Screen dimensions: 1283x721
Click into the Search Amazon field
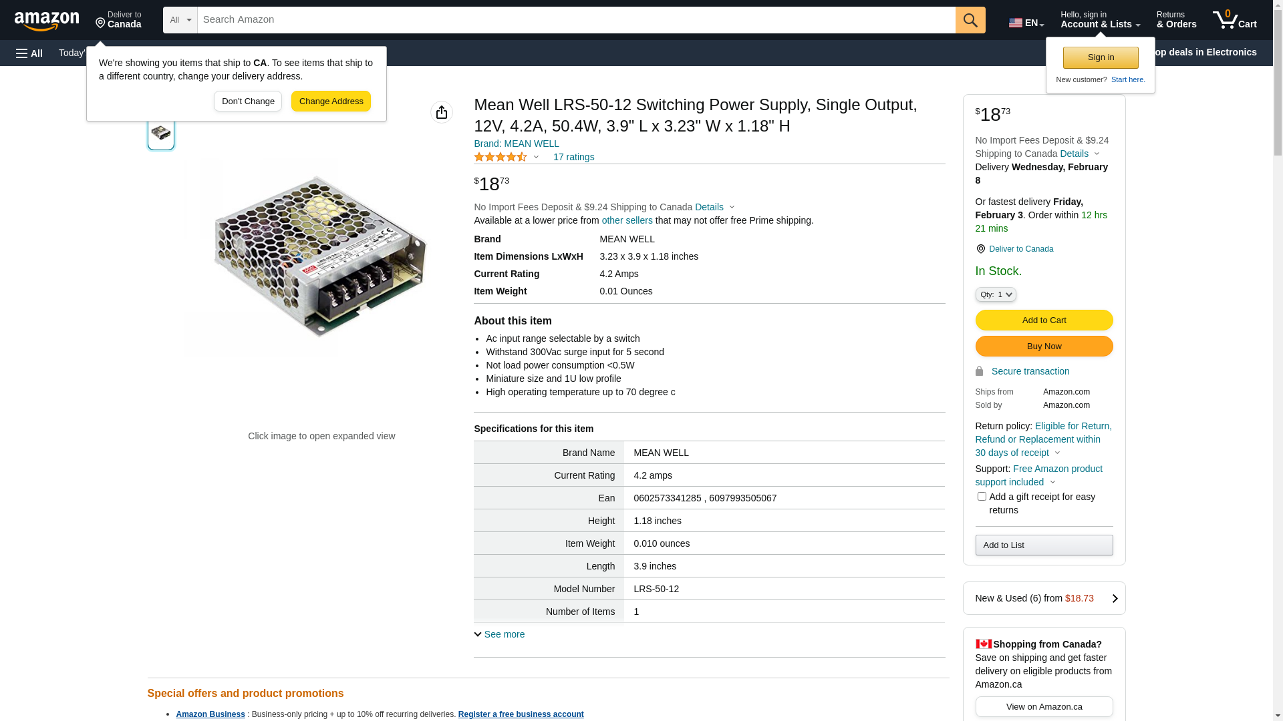point(575,20)
